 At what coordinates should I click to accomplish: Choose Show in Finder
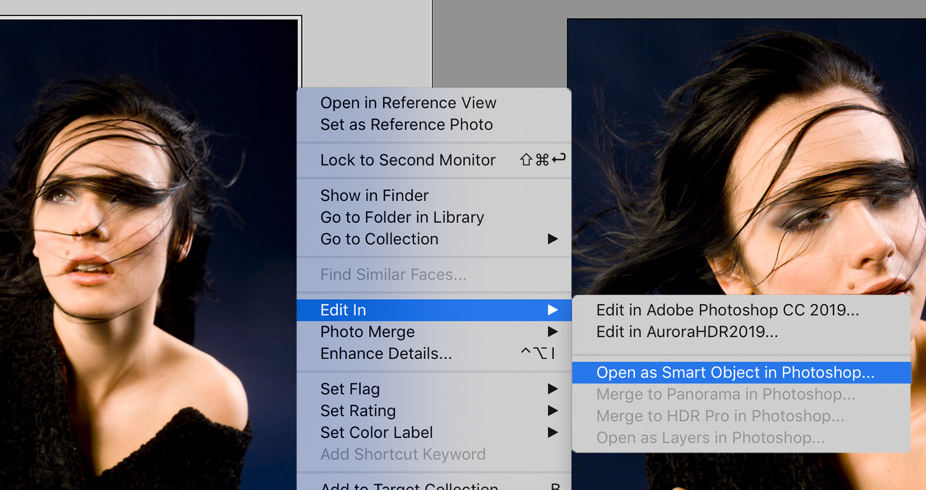(x=374, y=196)
